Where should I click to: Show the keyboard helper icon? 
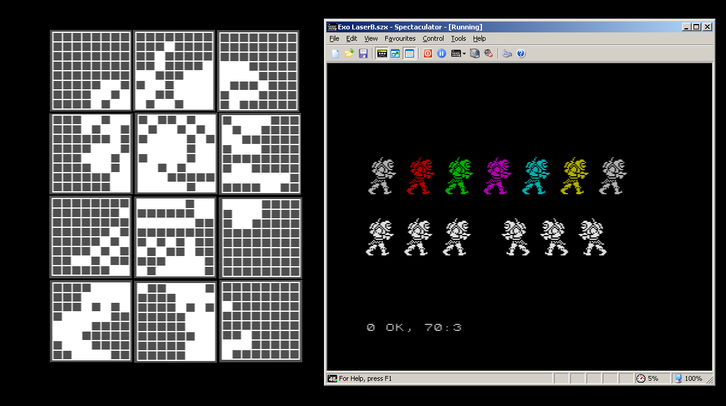point(507,53)
